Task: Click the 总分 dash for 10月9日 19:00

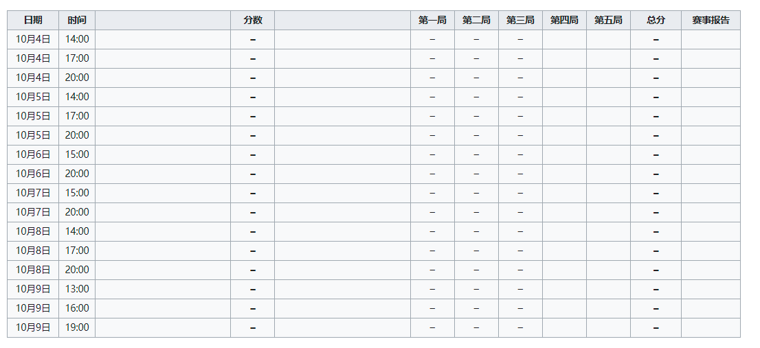Action: click(656, 328)
